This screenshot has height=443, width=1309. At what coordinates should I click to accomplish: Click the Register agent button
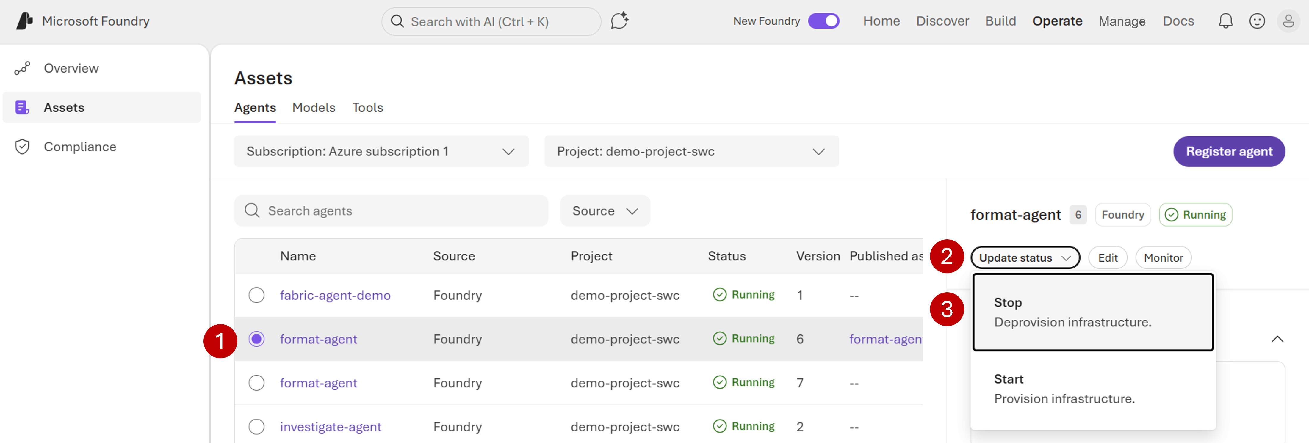click(1229, 151)
